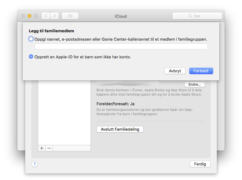242x180 pixels.
Task: Select the radio option to enter a member's name
Action: pyautogui.click(x=31, y=39)
